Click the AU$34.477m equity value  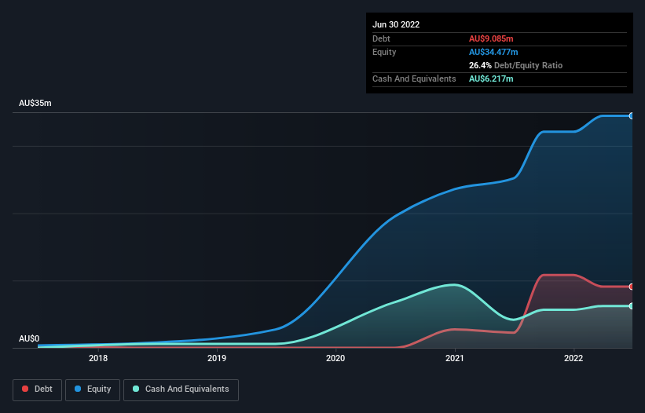[x=493, y=52]
